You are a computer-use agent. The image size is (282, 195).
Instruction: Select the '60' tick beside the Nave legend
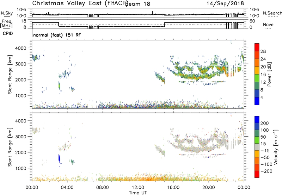point(252,21)
